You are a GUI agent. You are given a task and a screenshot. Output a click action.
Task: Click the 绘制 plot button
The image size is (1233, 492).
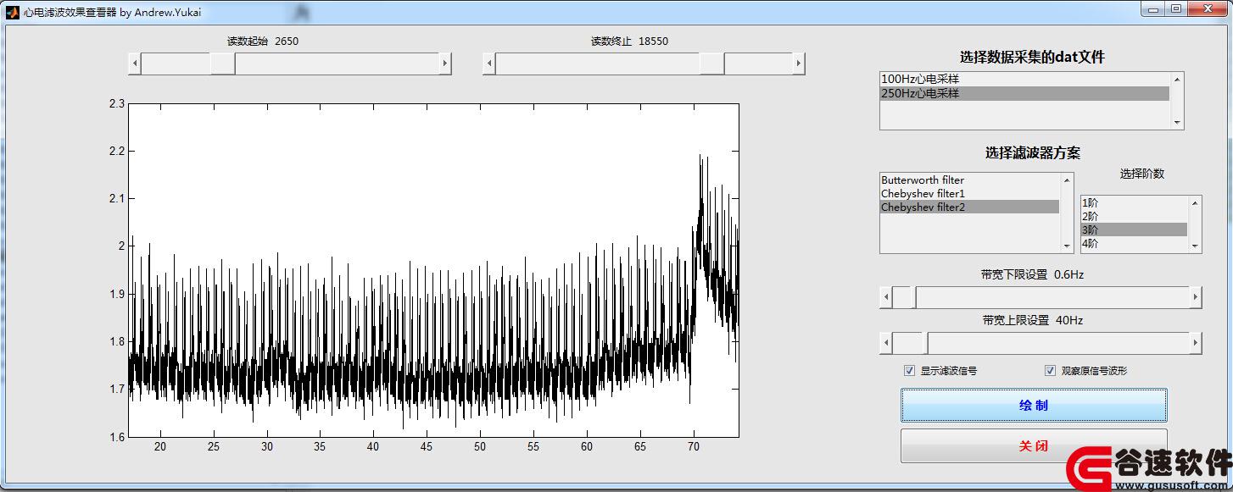click(x=1034, y=405)
